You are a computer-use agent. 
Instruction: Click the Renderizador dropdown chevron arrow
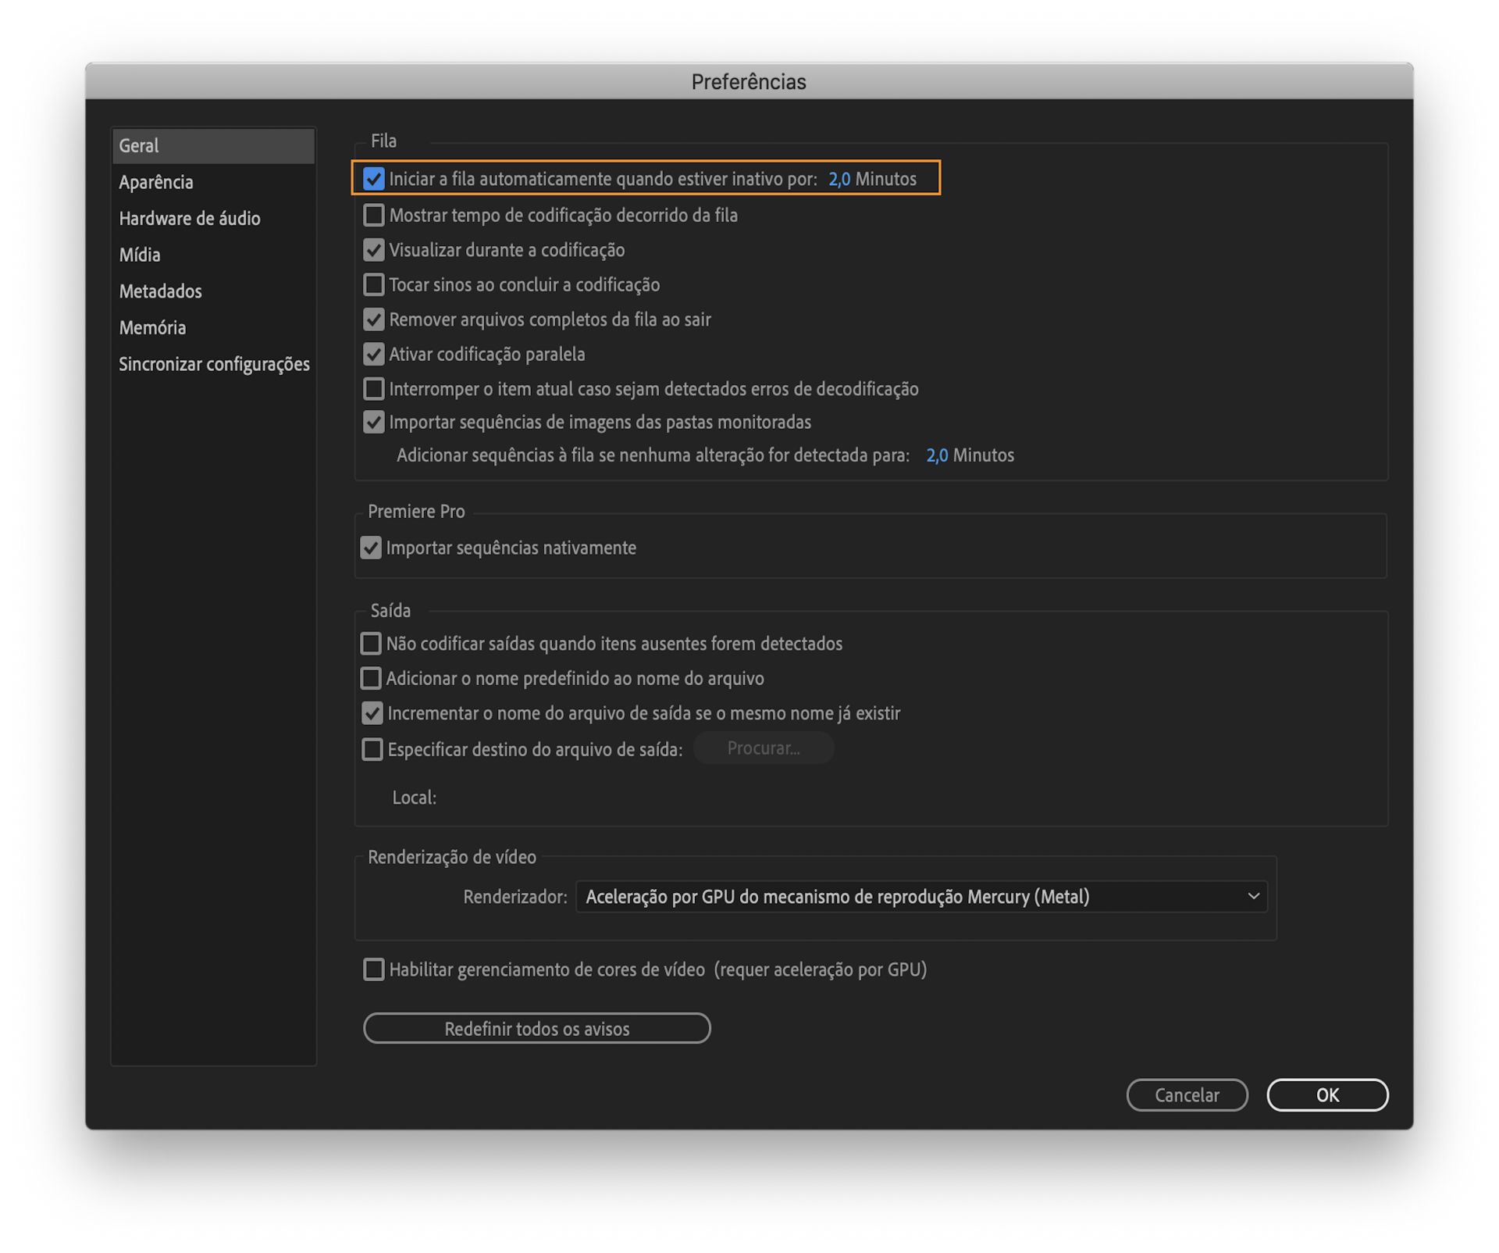(1253, 897)
